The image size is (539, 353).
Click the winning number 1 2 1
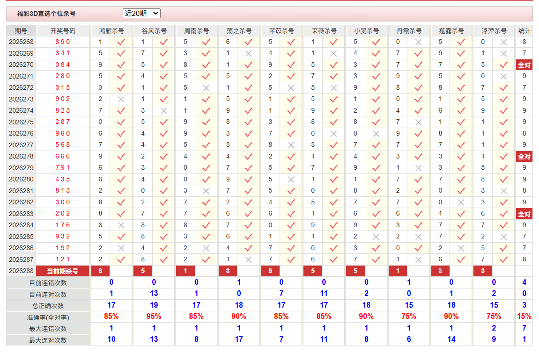(x=63, y=259)
